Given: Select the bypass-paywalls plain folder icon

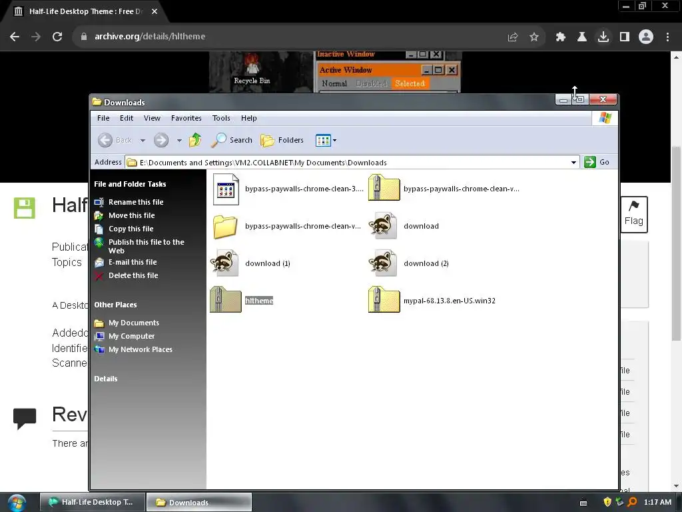Looking at the screenshot, I should [225, 227].
